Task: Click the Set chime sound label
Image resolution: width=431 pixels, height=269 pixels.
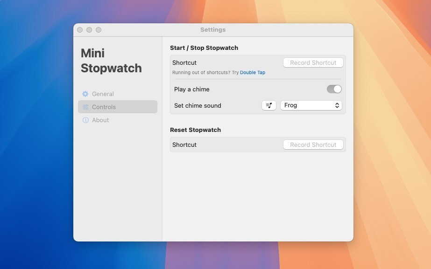Action: (x=198, y=105)
